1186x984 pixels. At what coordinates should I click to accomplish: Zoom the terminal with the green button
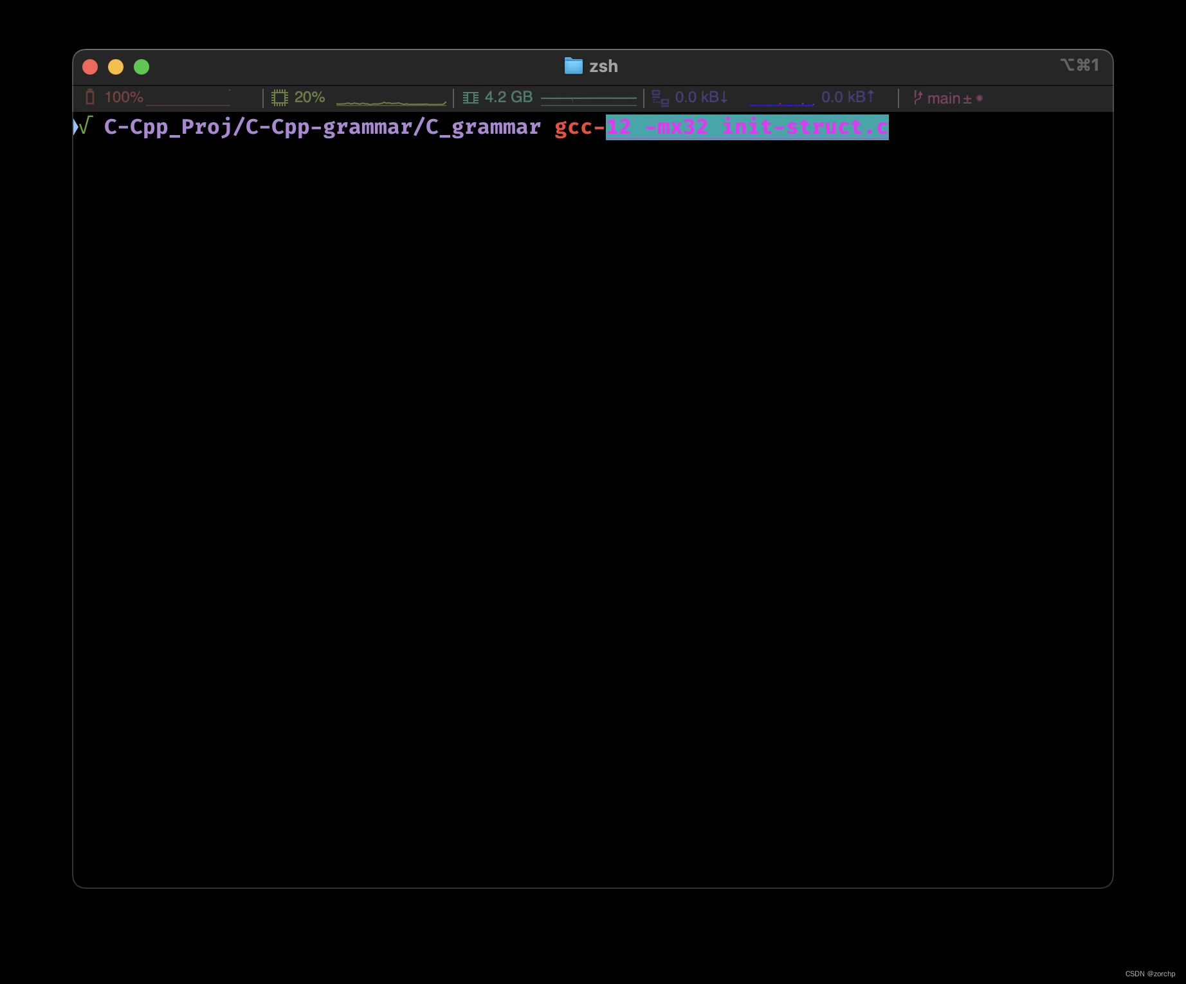click(x=141, y=67)
